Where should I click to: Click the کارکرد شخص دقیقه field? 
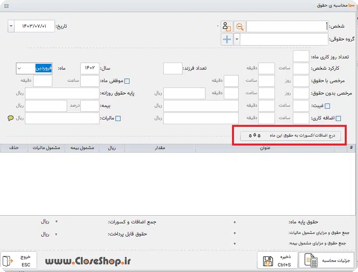pyautogui.click(x=266, y=68)
